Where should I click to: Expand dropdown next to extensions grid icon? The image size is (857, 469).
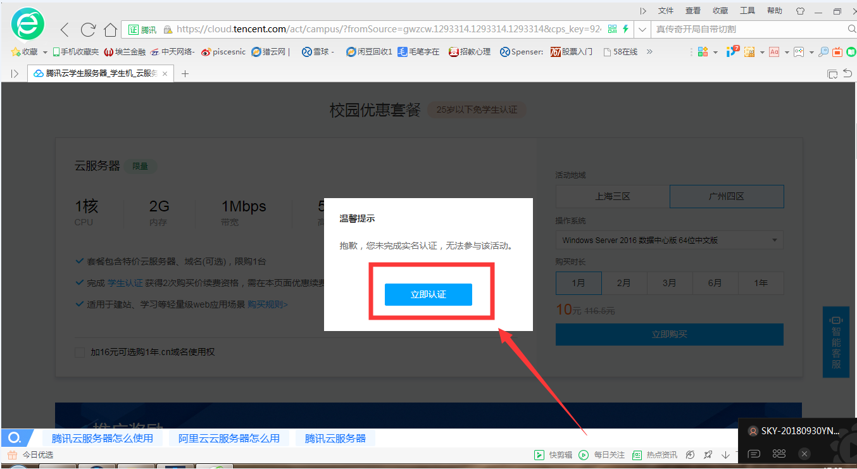[x=715, y=53]
